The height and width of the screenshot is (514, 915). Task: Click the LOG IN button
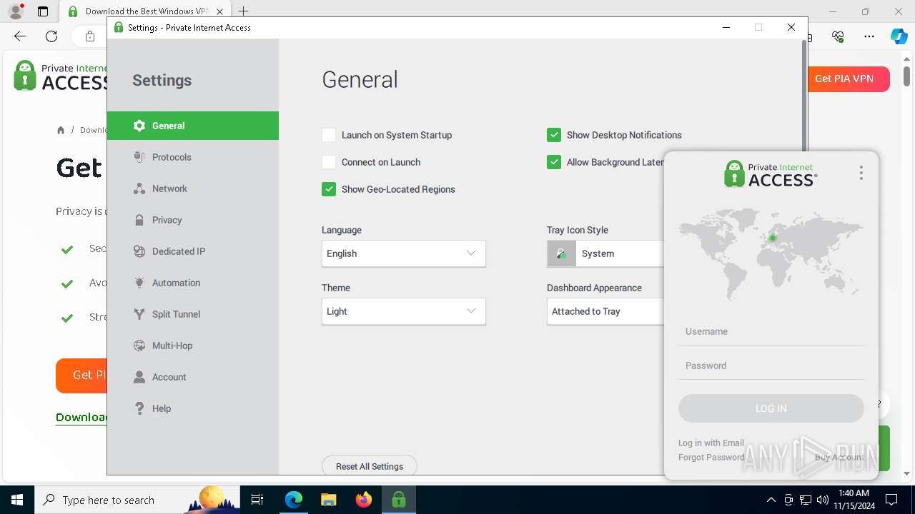[x=771, y=408]
